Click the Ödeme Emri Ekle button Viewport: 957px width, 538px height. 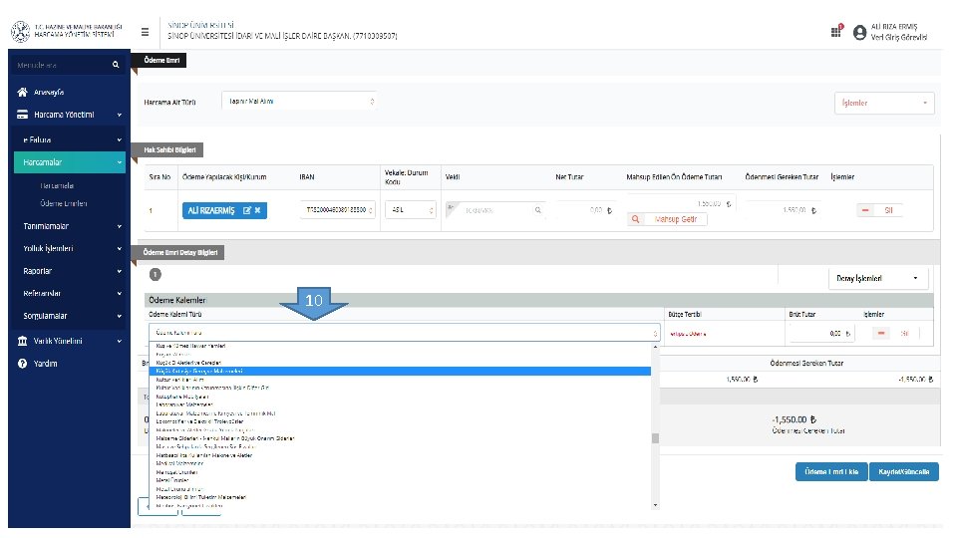pyautogui.click(x=831, y=471)
